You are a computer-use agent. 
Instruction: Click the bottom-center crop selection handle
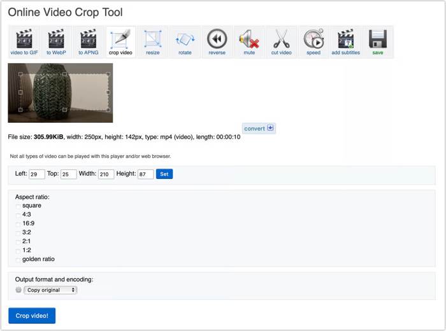coord(64,109)
